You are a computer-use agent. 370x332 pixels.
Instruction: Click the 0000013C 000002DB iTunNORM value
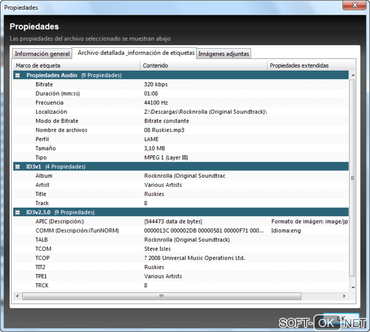[204, 231]
